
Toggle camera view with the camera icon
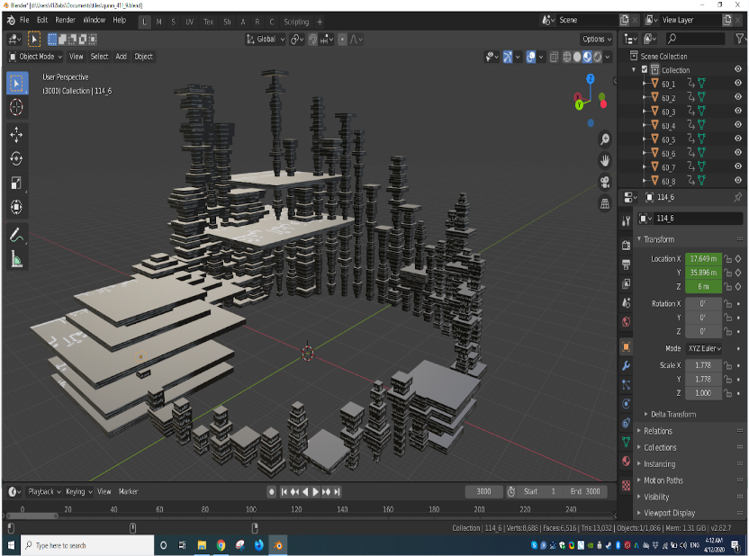605,182
